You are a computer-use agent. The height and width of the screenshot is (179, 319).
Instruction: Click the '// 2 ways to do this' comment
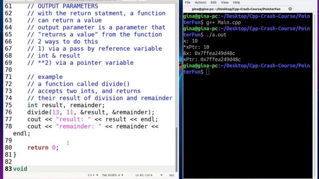click(x=63, y=42)
